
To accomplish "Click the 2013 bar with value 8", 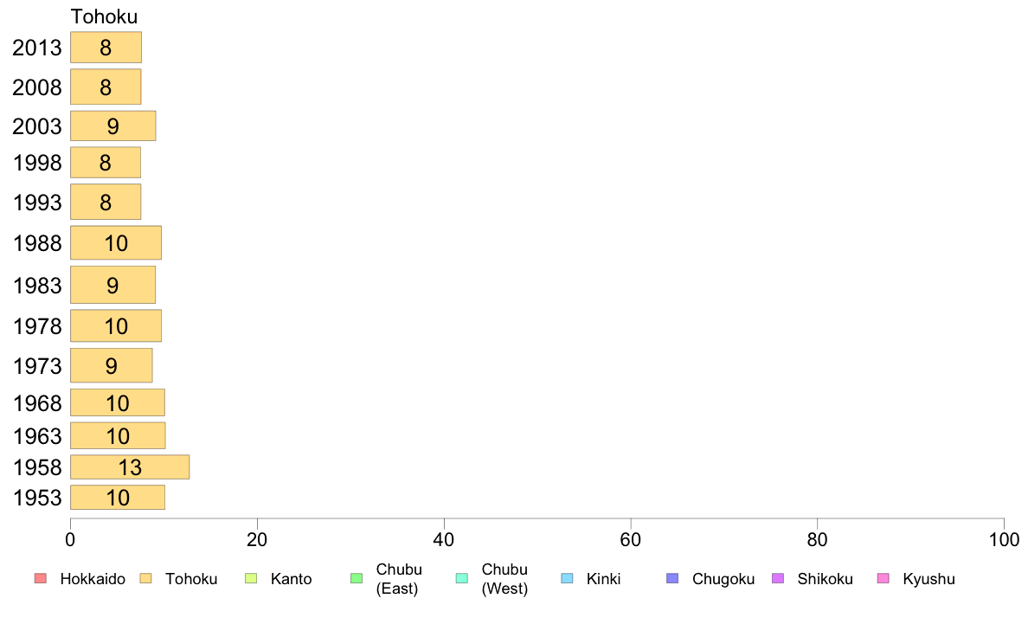I will click(106, 48).
